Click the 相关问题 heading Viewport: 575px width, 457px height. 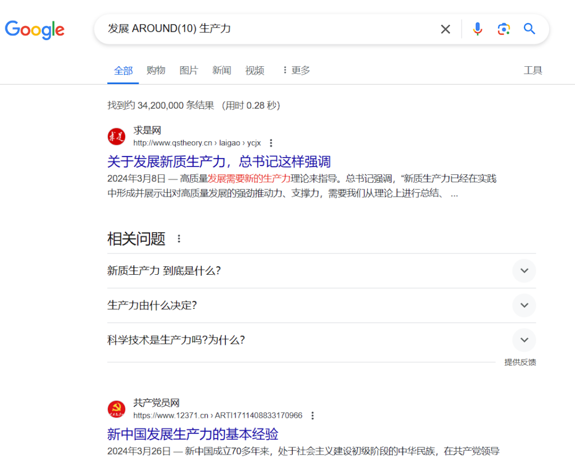(x=136, y=239)
